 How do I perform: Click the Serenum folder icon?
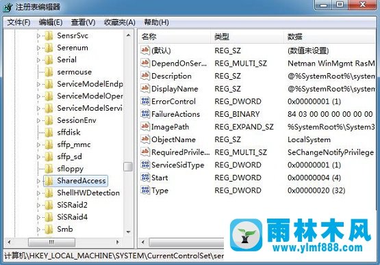click(x=49, y=48)
